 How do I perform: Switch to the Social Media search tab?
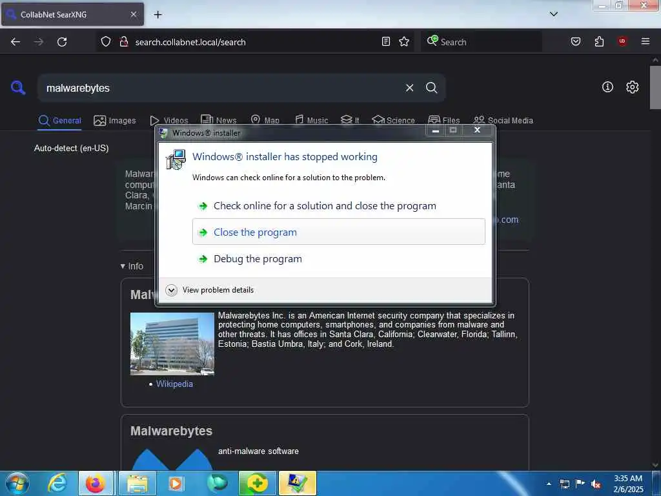(x=503, y=121)
